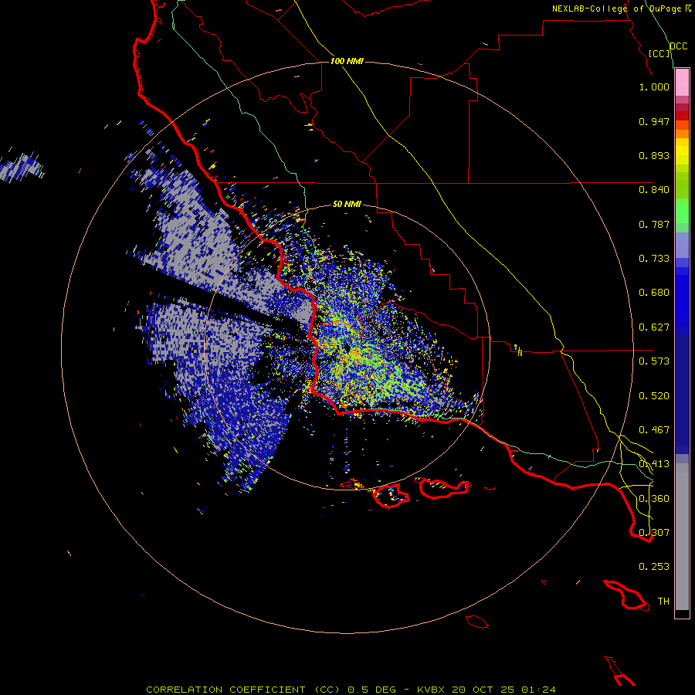Click the 0.253 scale value

[x=654, y=567]
